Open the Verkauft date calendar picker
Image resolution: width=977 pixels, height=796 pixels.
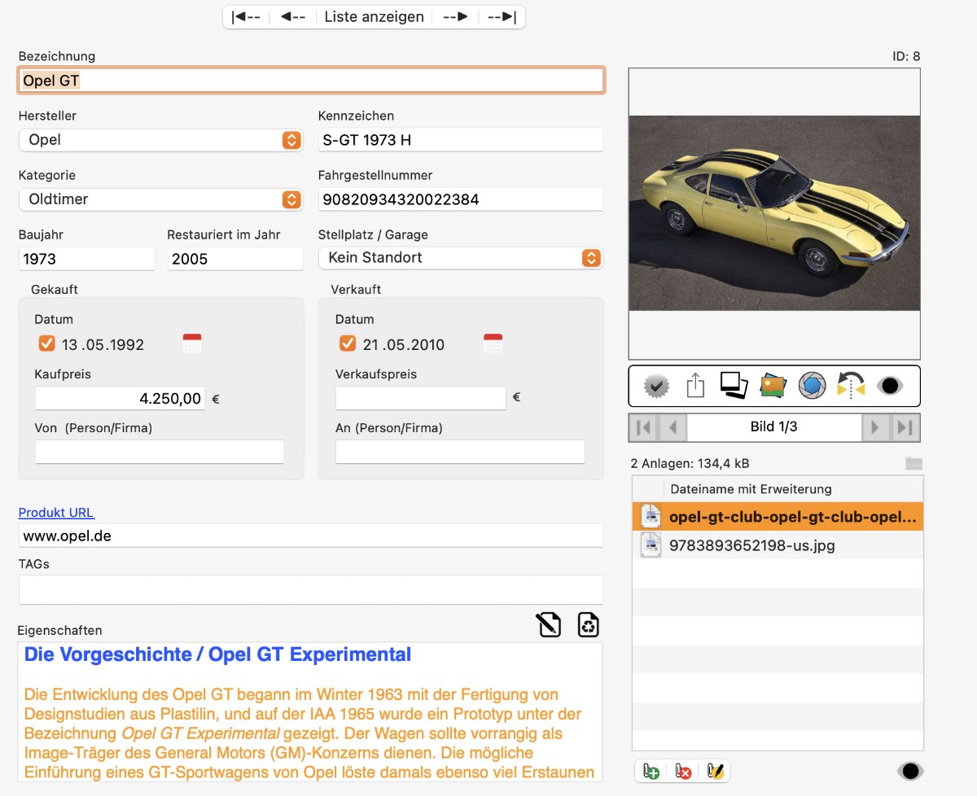click(x=493, y=343)
